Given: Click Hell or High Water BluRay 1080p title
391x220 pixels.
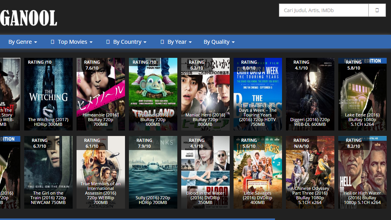Looking at the screenshot, I should pos(362,198).
